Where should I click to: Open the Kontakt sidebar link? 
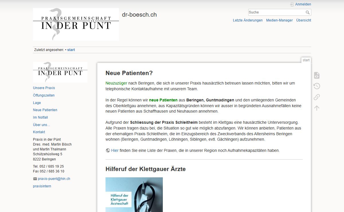pos(39,132)
